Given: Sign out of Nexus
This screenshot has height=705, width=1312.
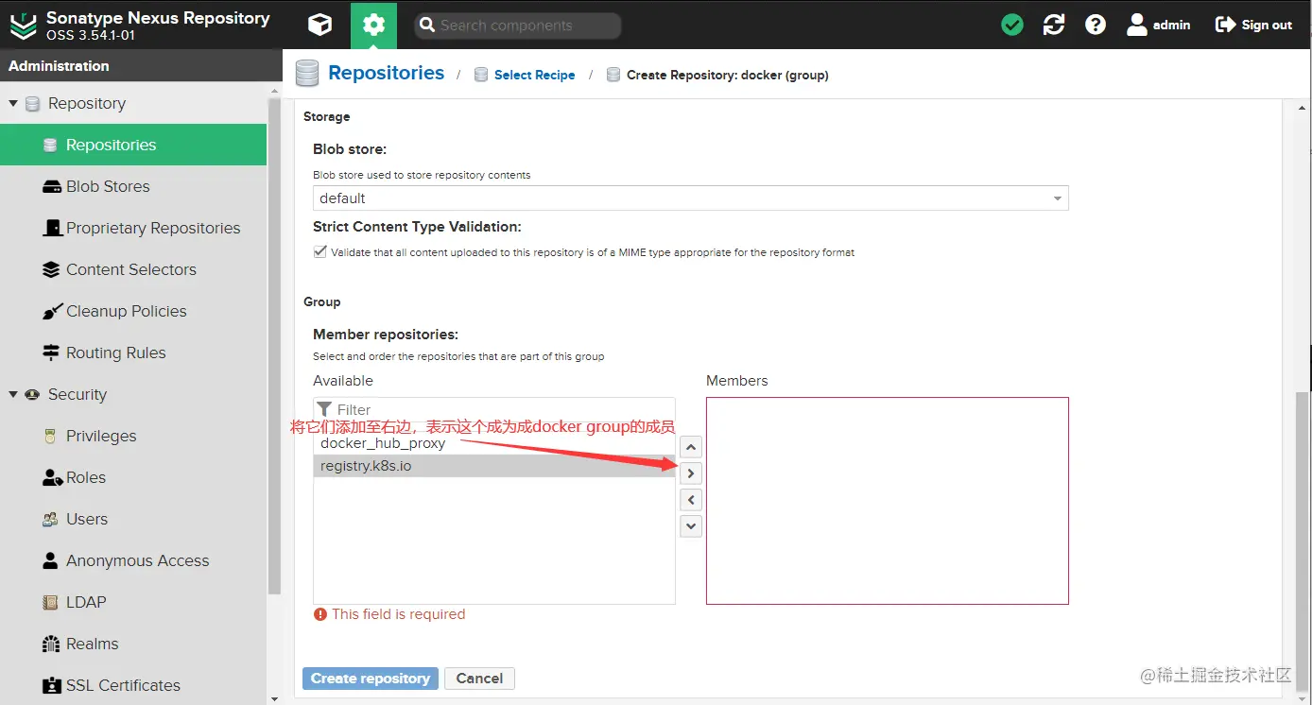Looking at the screenshot, I should (1253, 26).
